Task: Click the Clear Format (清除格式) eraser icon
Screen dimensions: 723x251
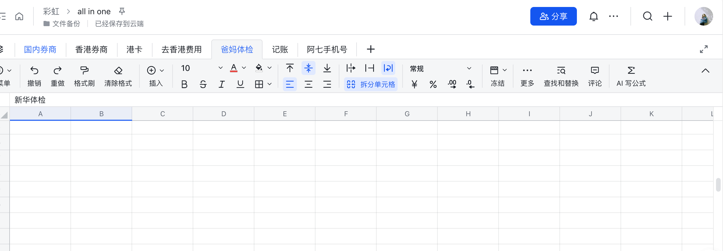Action: click(x=118, y=70)
